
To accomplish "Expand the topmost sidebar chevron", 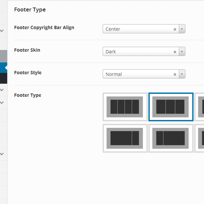I will point(2,31).
